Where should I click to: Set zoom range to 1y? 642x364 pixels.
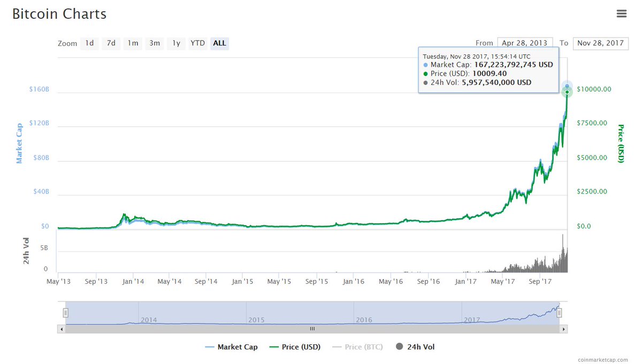176,43
